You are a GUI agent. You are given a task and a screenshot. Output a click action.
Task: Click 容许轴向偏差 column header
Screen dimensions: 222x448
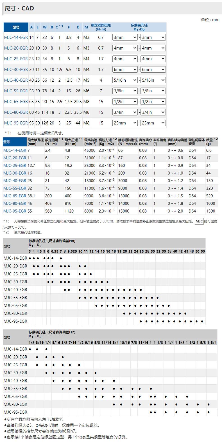(177, 142)
